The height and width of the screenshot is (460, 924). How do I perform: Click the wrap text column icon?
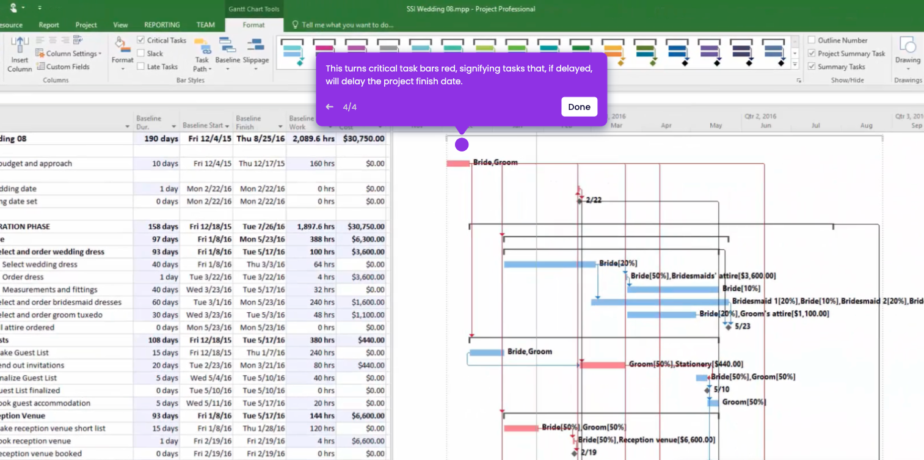click(x=78, y=40)
